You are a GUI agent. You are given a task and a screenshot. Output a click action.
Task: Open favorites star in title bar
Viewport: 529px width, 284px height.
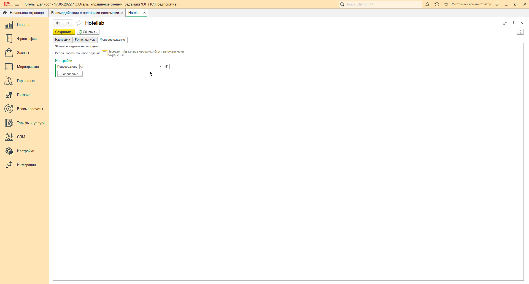point(446,4)
